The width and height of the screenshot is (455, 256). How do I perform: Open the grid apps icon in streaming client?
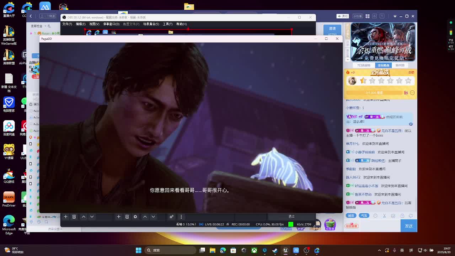[368, 16]
